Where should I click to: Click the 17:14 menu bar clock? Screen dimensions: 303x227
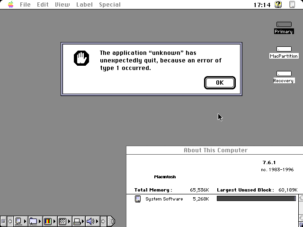(262, 5)
